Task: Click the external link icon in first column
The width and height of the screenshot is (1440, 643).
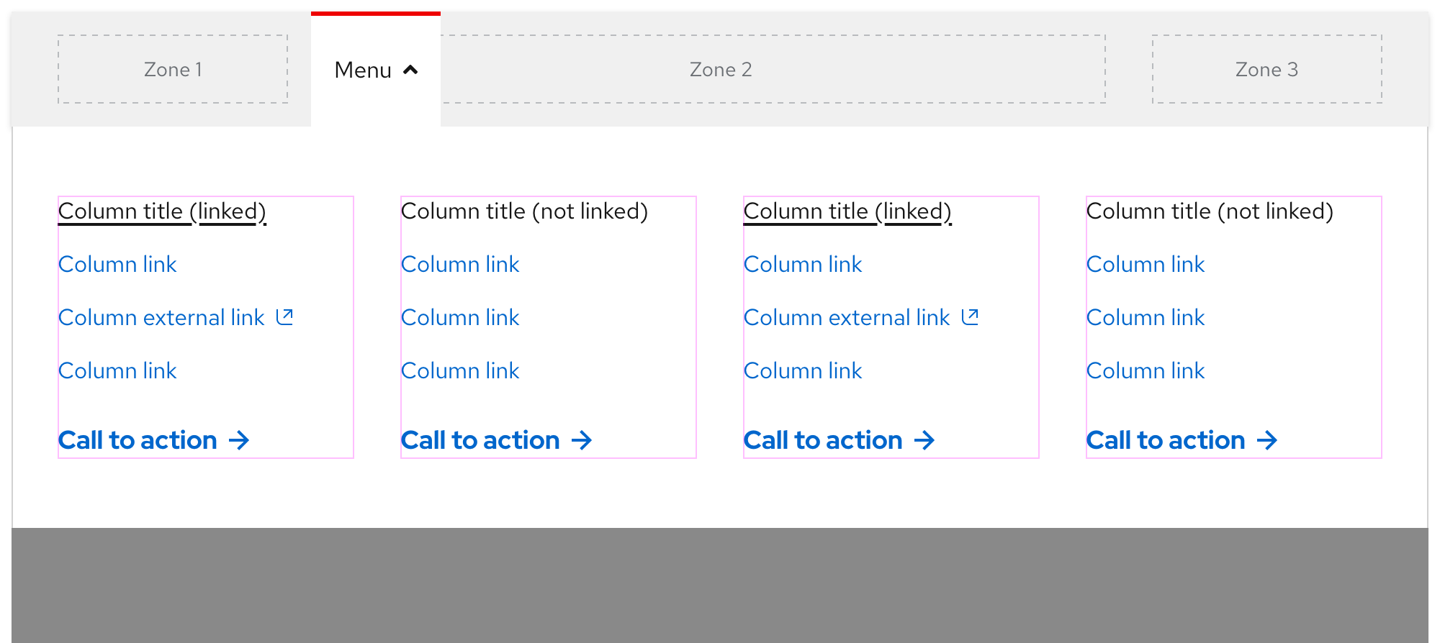Action: tap(285, 316)
